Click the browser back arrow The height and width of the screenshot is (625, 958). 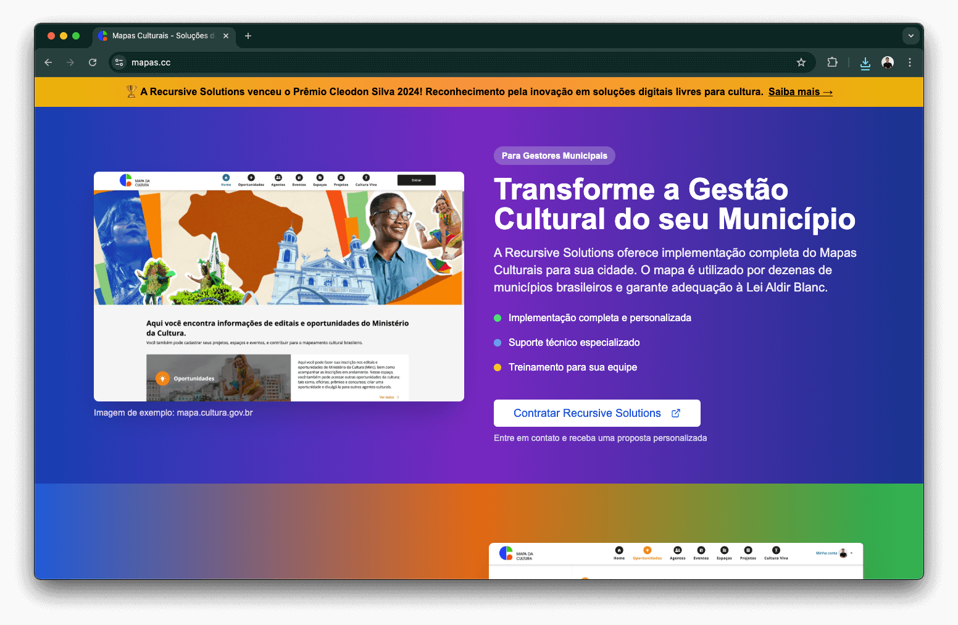pyautogui.click(x=48, y=62)
